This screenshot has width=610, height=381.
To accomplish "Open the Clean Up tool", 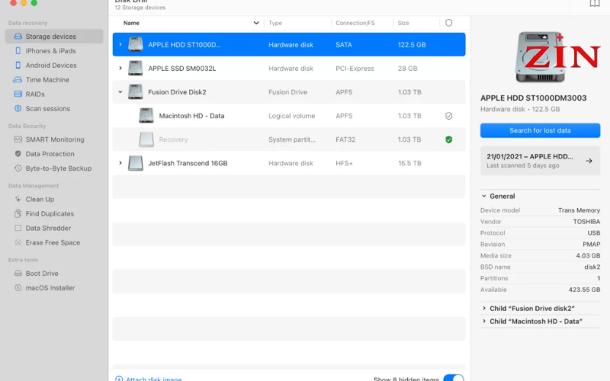I will [40, 200].
